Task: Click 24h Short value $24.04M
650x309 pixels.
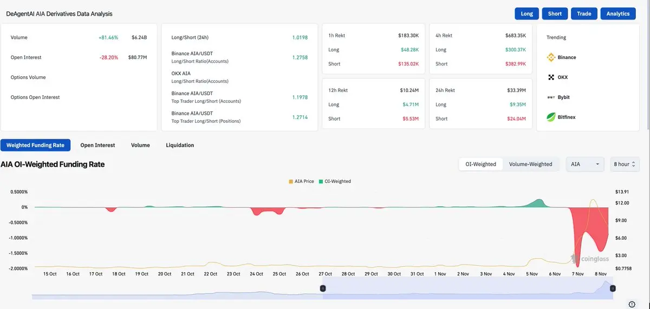Action: coord(517,119)
